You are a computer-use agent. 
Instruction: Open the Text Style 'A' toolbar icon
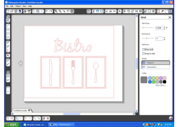point(119,11)
